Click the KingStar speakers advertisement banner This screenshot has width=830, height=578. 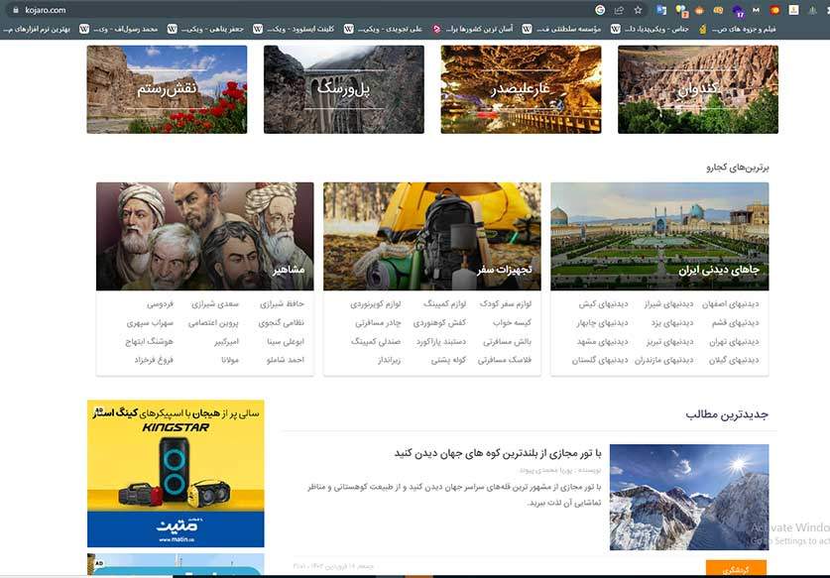pos(176,473)
